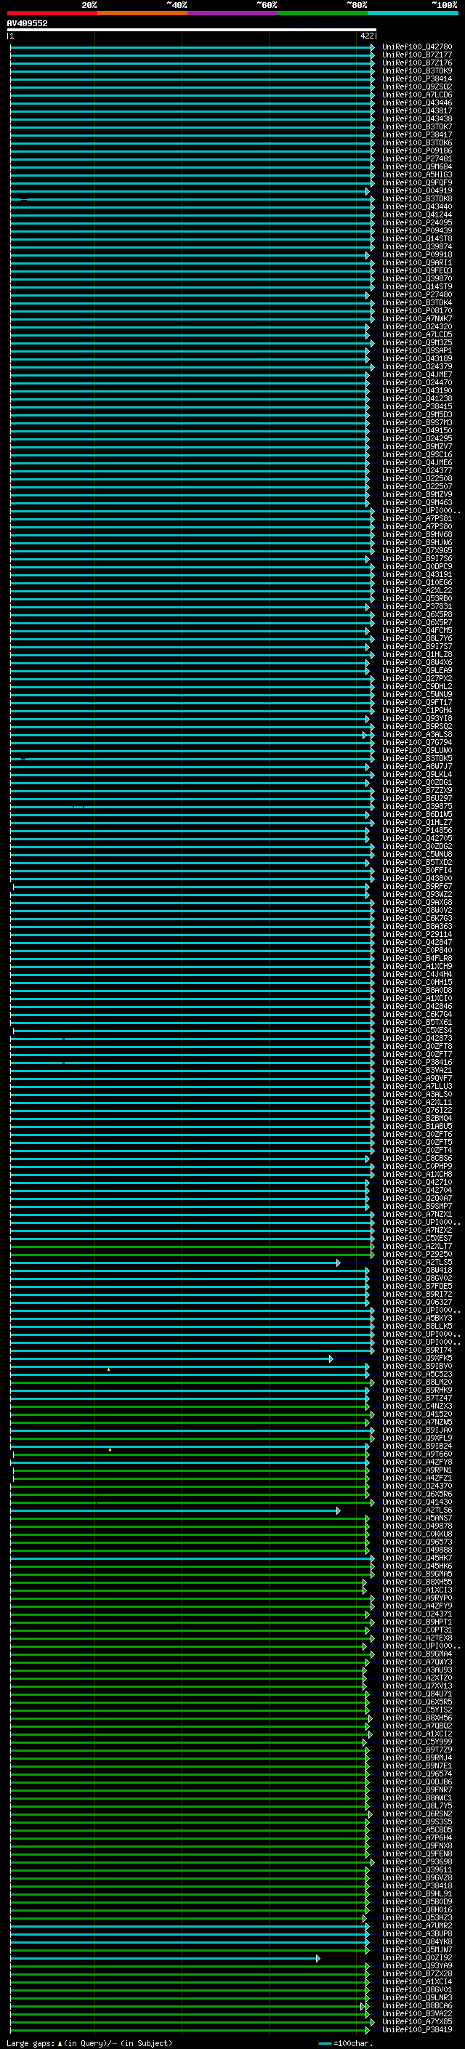Select the UniRef100_Q9M684 label
Image resolution: width=465 pixels, height=2049 pixels.
(x=416, y=167)
